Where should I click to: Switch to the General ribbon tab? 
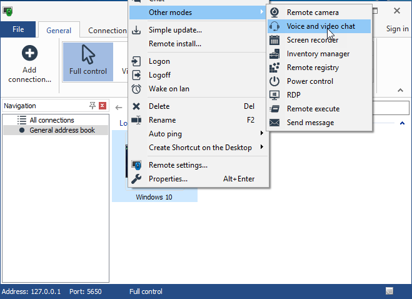pyautogui.click(x=59, y=30)
